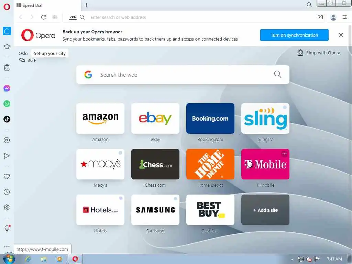Go to the Start page home icon
Image resolution: width=352 pixels, height=264 pixels.
pos(7,31)
